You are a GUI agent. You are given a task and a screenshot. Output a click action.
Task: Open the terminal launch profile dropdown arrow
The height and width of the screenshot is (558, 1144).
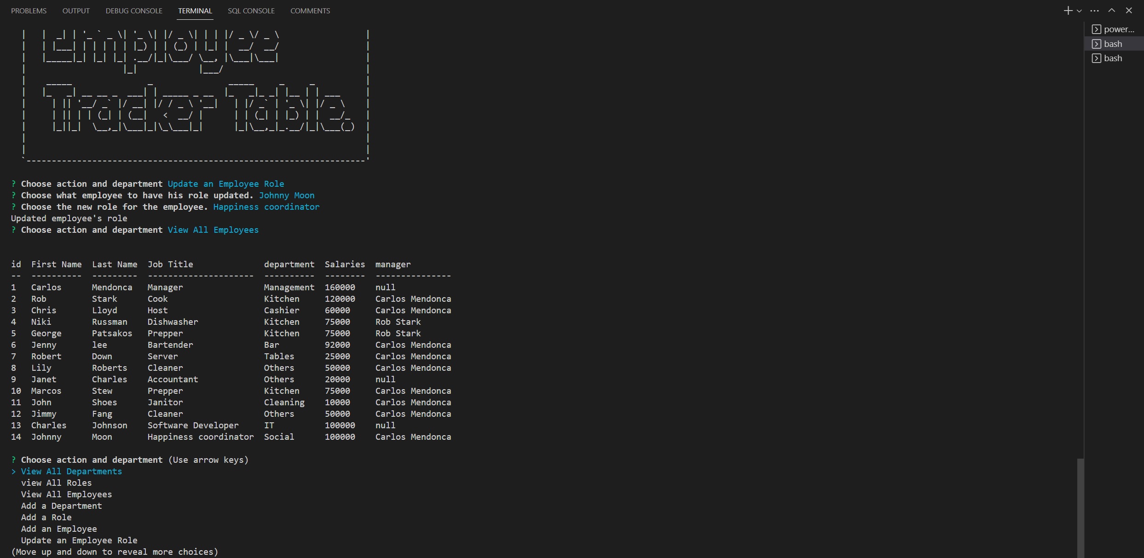1079,11
